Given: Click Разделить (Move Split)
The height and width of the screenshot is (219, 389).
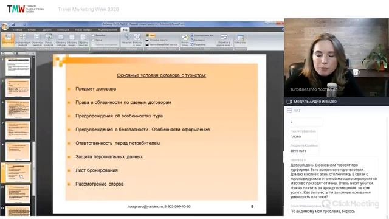Looking at the screenshot, I should pyautogui.click(x=198, y=44).
